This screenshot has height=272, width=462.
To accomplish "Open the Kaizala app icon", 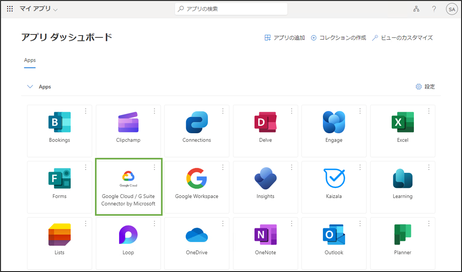I will click(334, 178).
